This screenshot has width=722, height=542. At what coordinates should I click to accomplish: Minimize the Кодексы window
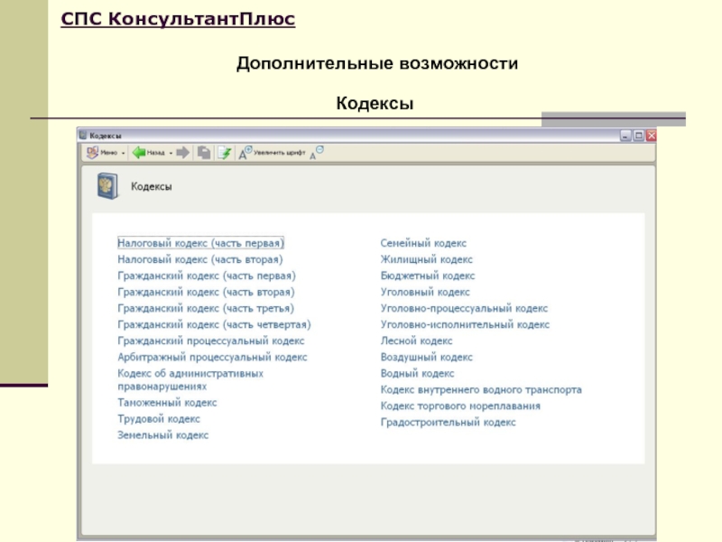625,135
